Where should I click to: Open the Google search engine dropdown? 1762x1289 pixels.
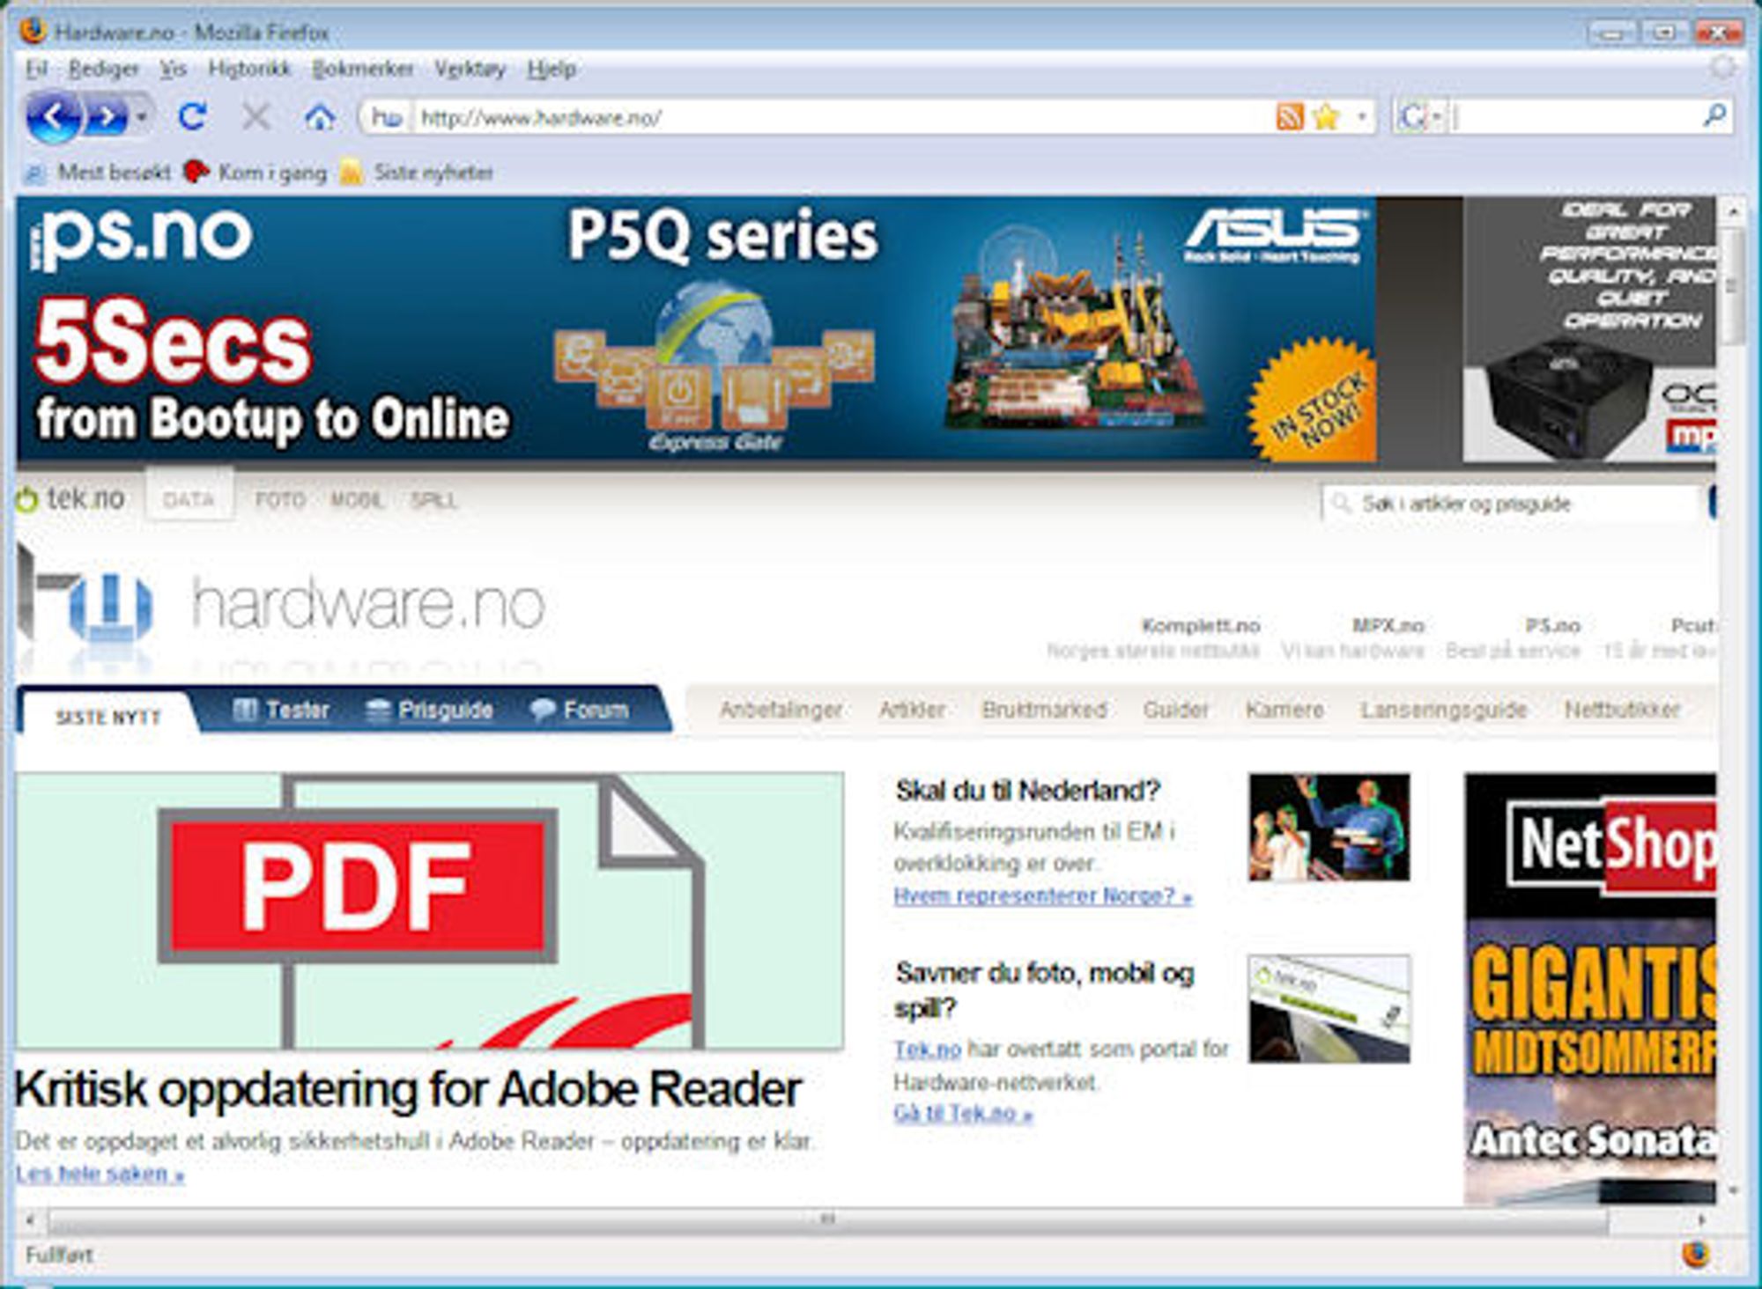coord(1419,117)
